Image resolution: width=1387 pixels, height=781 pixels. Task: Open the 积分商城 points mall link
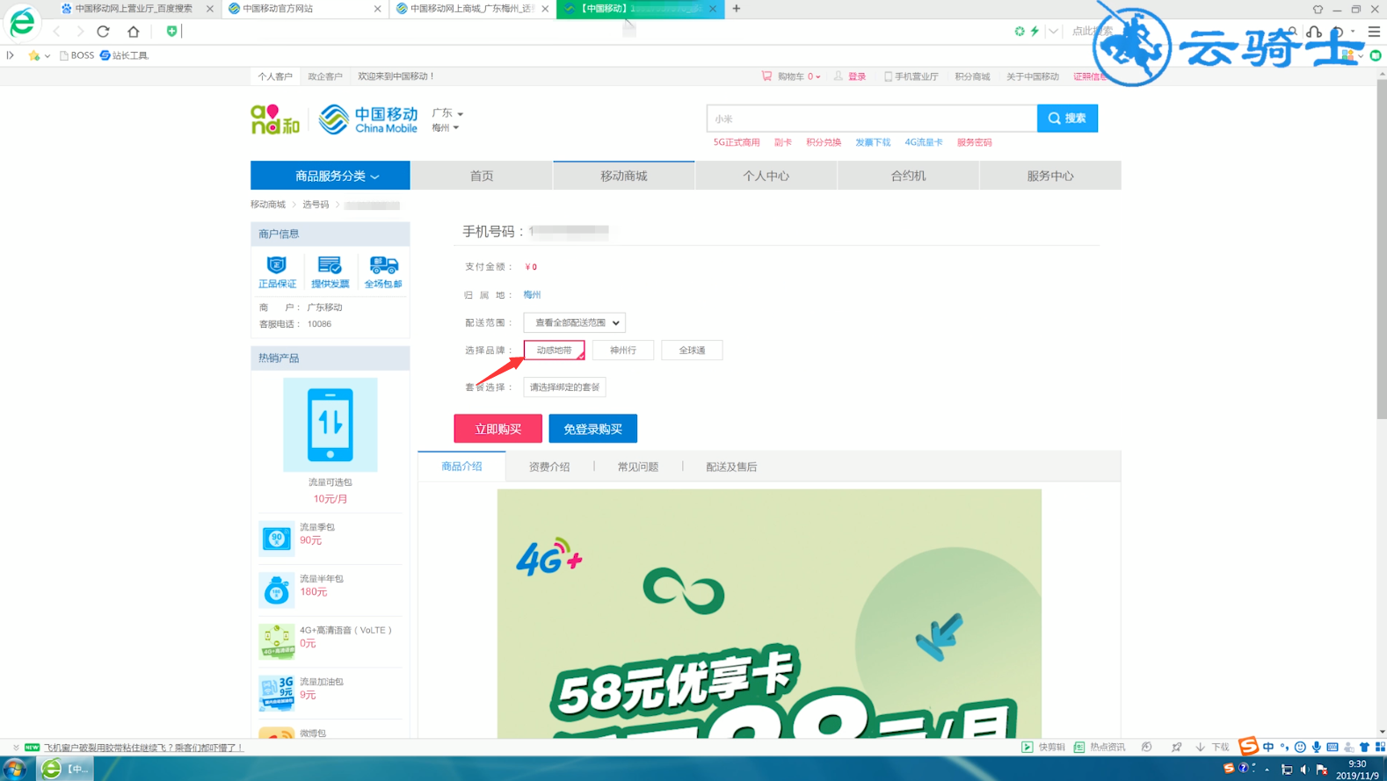point(972,76)
